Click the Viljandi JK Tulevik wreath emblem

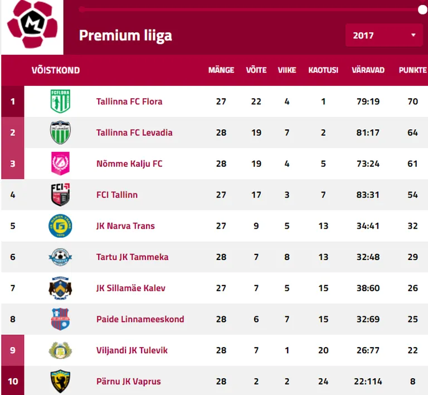(60, 350)
